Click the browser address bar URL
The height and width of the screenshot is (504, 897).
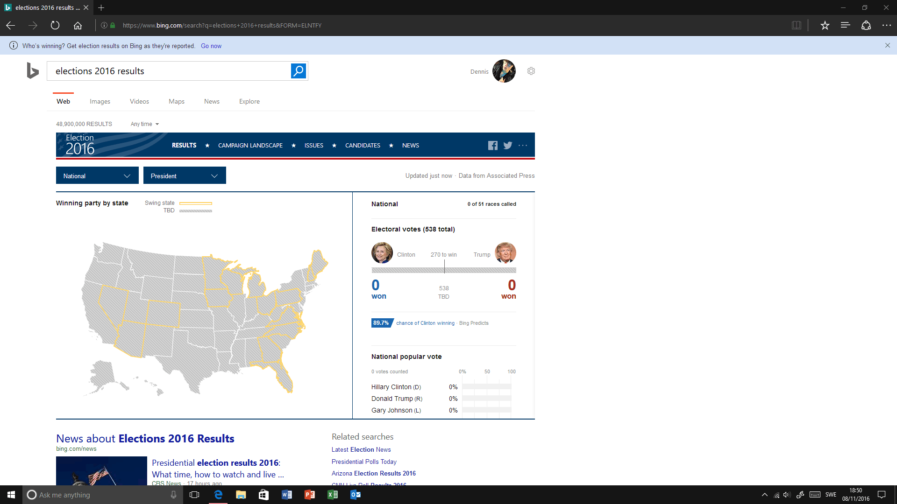pyautogui.click(x=222, y=26)
